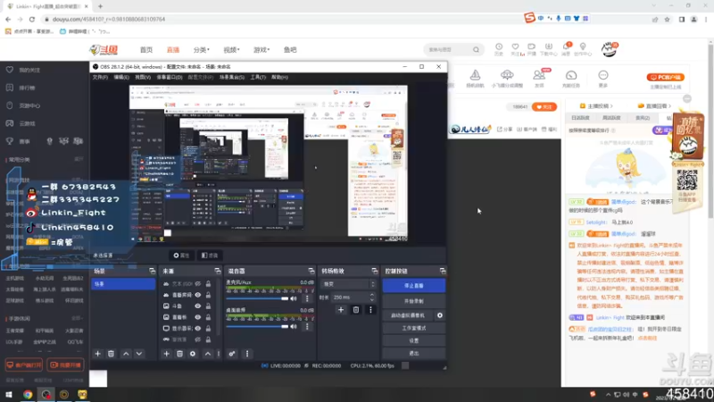Click the blue stop streaming button

click(x=413, y=286)
